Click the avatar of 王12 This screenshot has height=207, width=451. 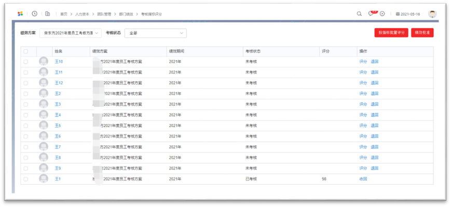point(44,83)
